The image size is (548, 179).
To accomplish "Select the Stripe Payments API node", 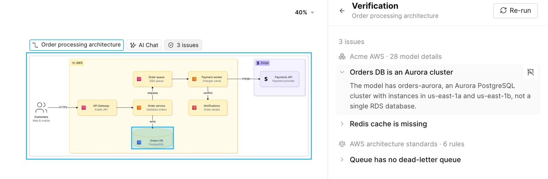I will tap(279, 79).
